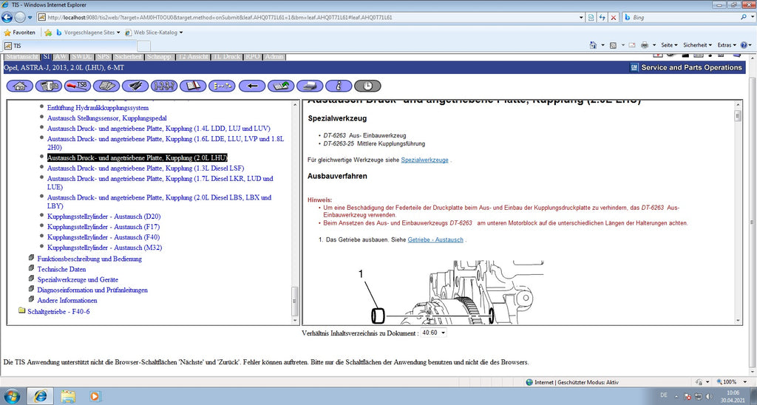Image resolution: width=757 pixels, height=405 pixels.
Task: Open the Spezialwerkzeuge hyperlink in document
Action: [x=424, y=160]
